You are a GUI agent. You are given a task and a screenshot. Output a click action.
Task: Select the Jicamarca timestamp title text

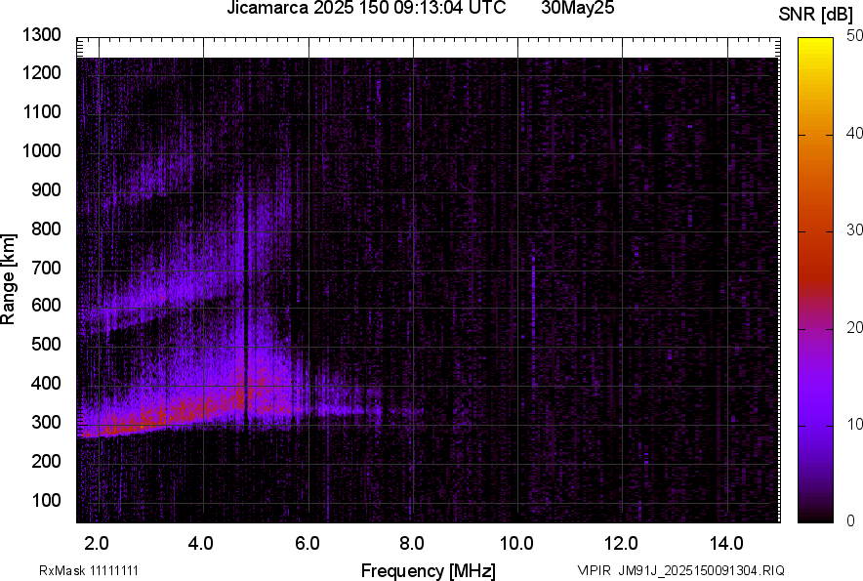[x=366, y=9]
